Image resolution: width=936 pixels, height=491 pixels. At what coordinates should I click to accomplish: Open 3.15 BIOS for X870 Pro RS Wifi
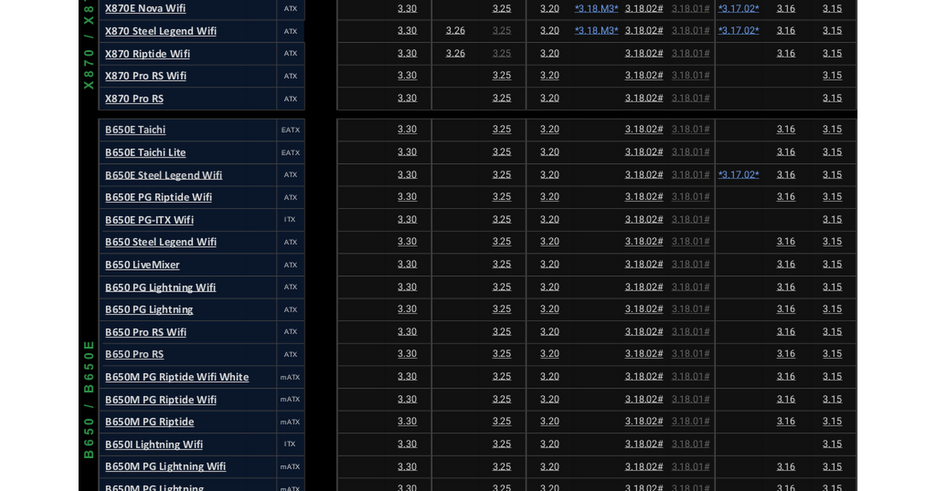[x=832, y=76]
